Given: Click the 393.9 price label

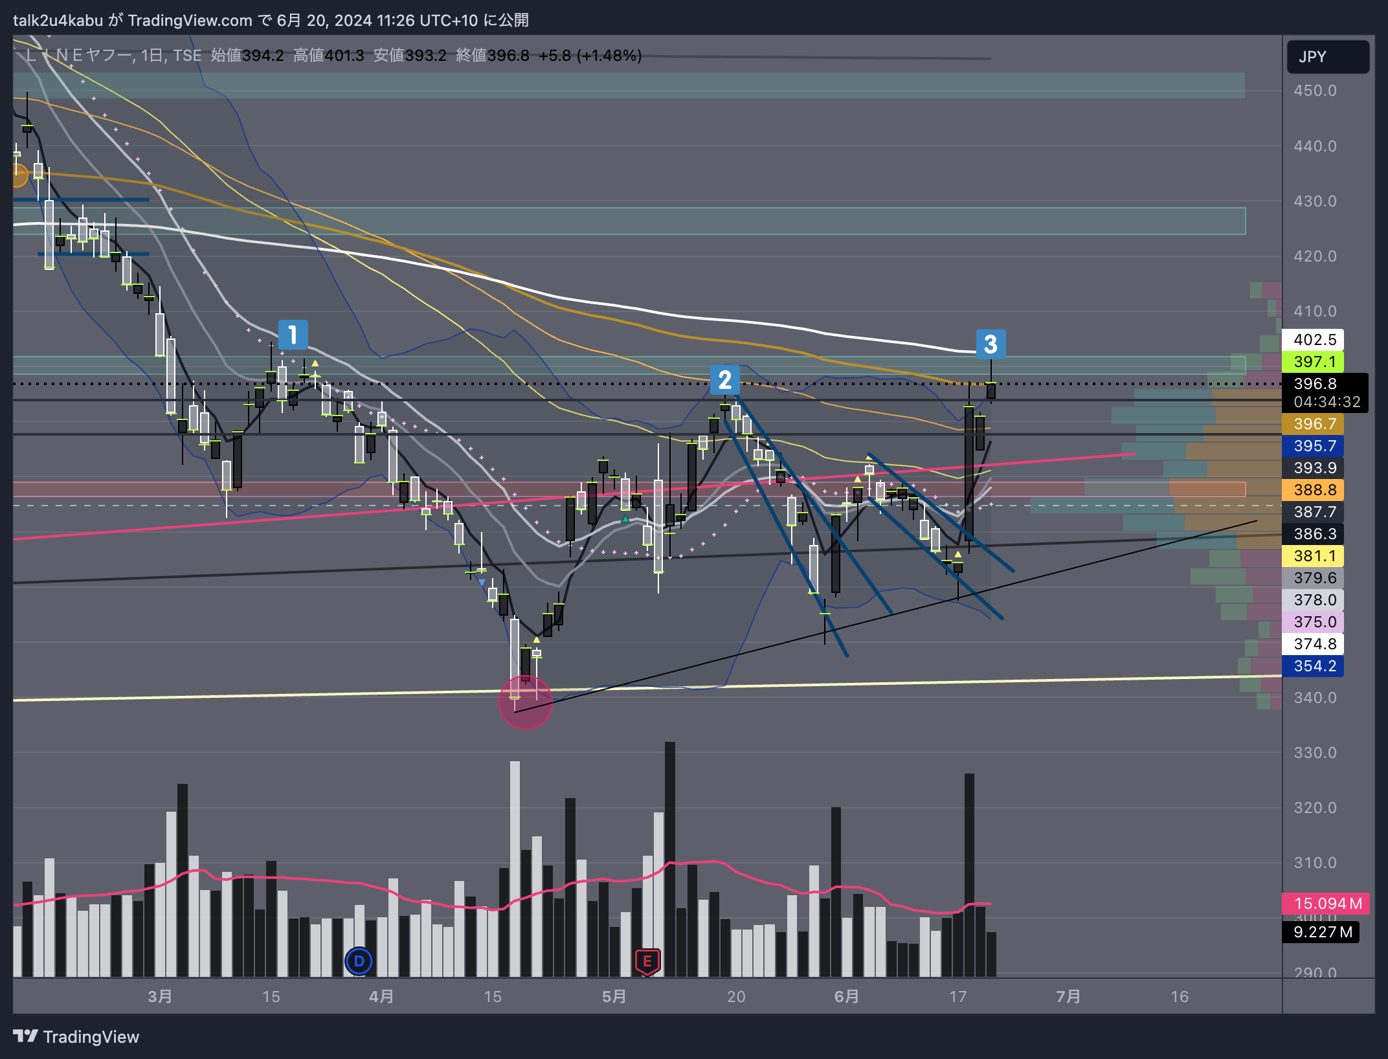Looking at the screenshot, I should (1313, 468).
